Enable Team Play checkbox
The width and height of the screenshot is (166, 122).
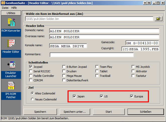[x=97, y=67]
